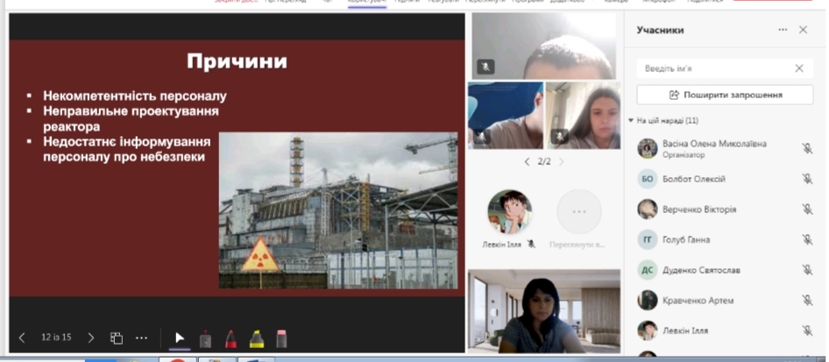Click Васіна Олена Миколаївна avatar
The image size is (829, 362).
648,148
